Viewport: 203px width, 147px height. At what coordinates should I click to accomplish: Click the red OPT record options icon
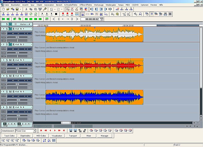63,14
